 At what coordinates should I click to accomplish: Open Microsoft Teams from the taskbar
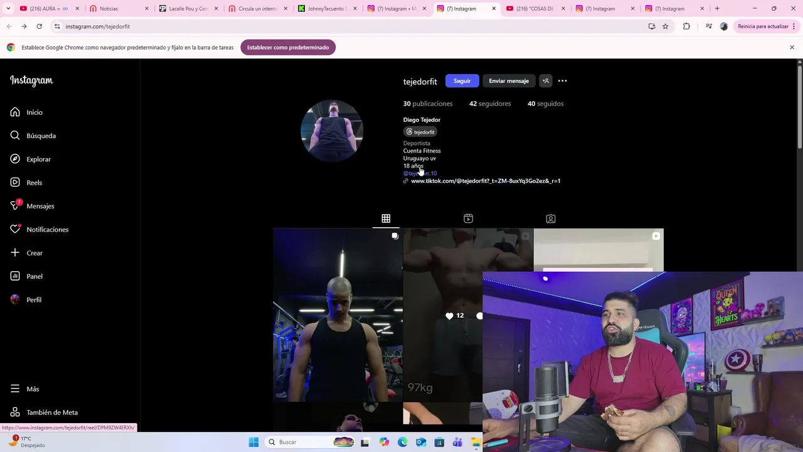457,442
